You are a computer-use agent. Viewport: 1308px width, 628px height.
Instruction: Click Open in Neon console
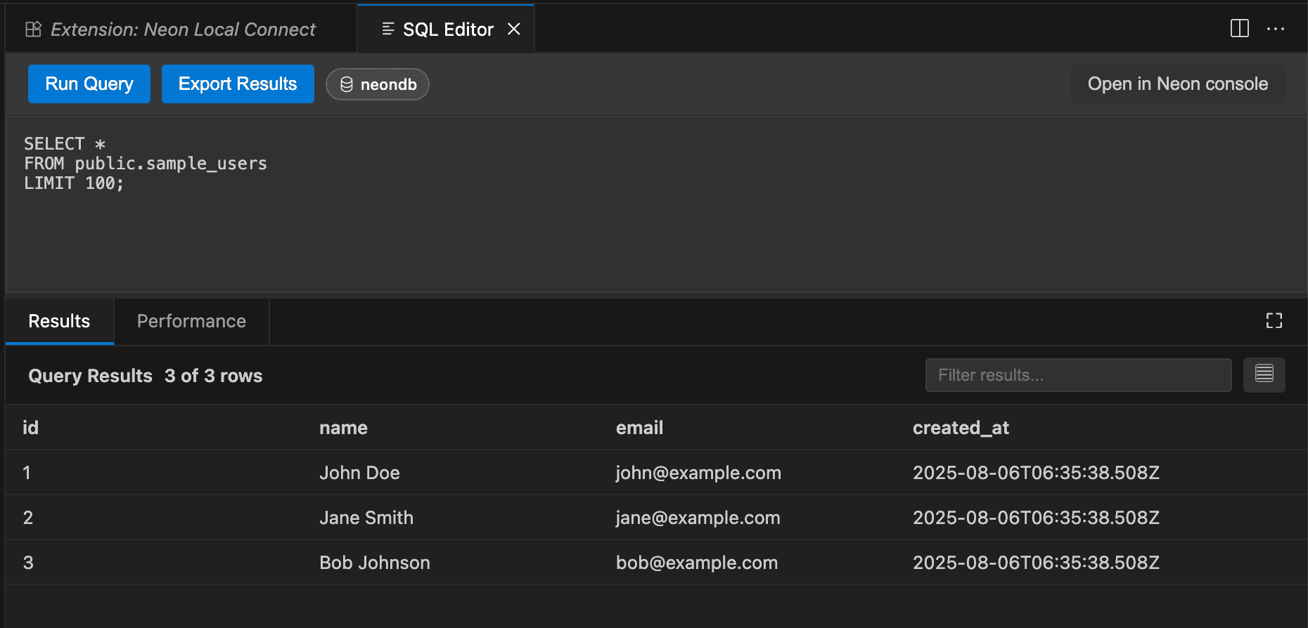(x=1177, y=84)
